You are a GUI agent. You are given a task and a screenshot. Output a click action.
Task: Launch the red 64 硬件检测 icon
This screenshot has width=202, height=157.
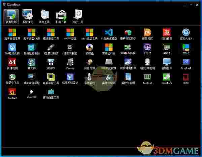[x=12, y=62]
